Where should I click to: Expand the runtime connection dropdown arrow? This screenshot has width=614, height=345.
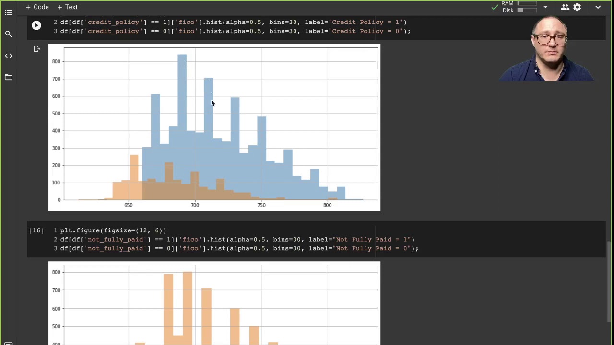pyautogui.click(x=545, y=7)
